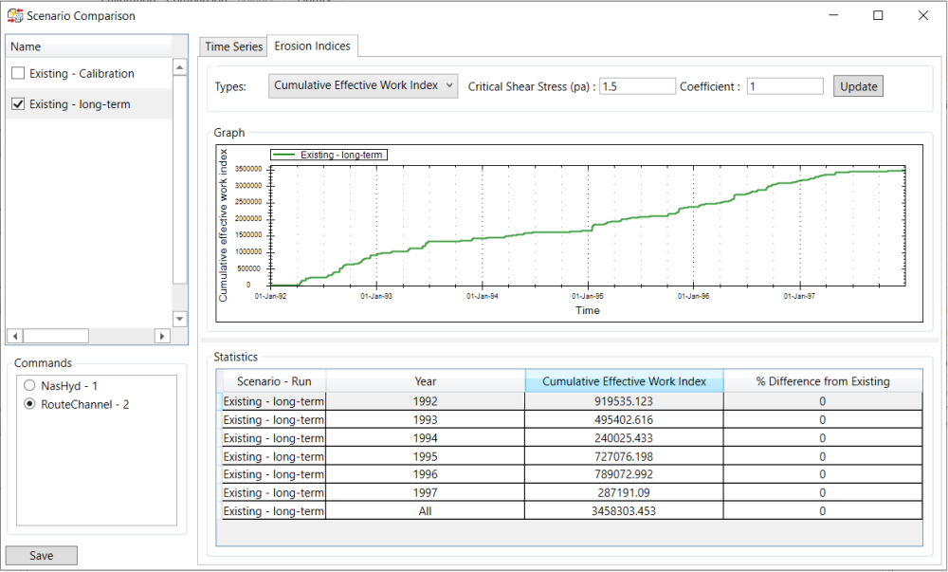The image size is (948, 572).
Task: Open the Erosion Indices tab
Action: [x=312, y=46]
